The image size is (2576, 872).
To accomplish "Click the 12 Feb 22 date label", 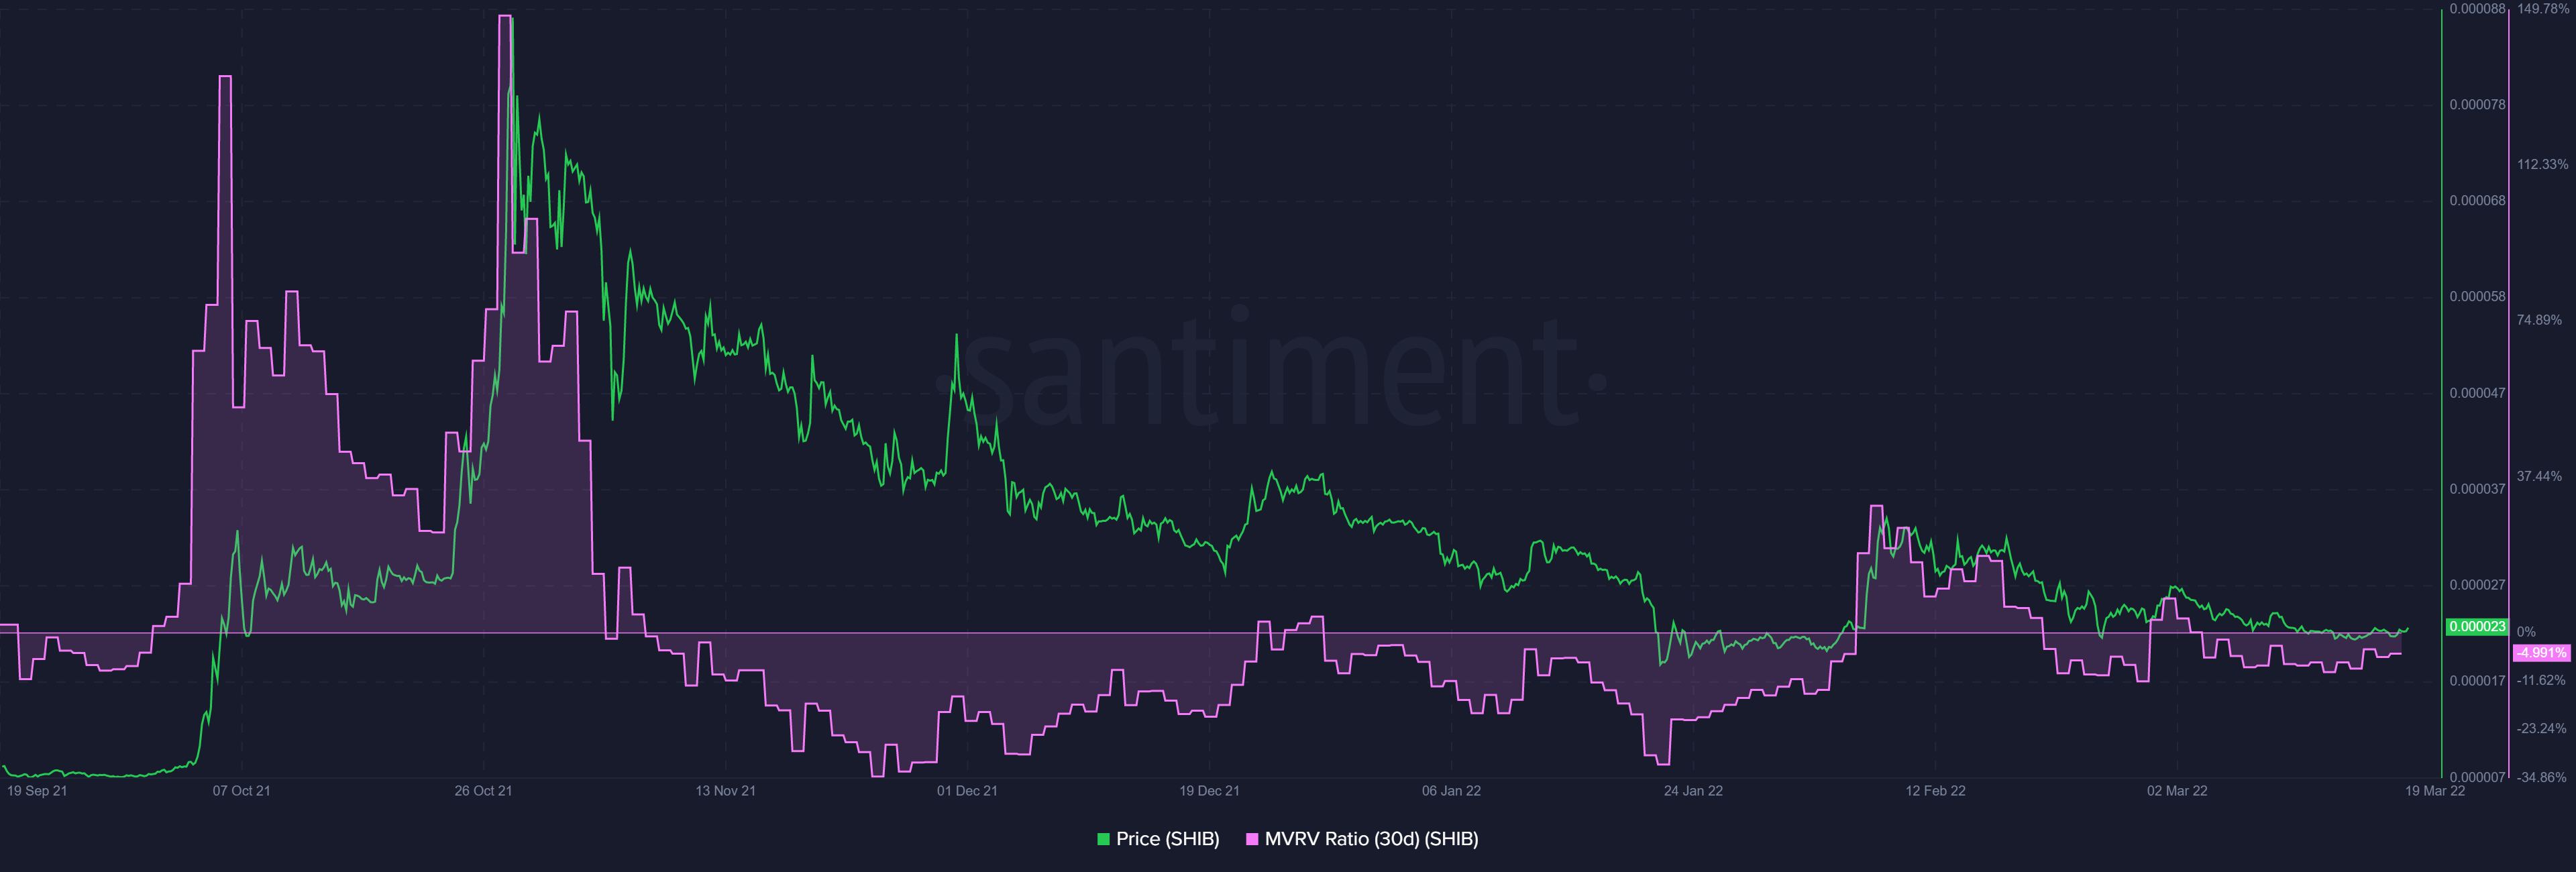I will coord(1935,791).
